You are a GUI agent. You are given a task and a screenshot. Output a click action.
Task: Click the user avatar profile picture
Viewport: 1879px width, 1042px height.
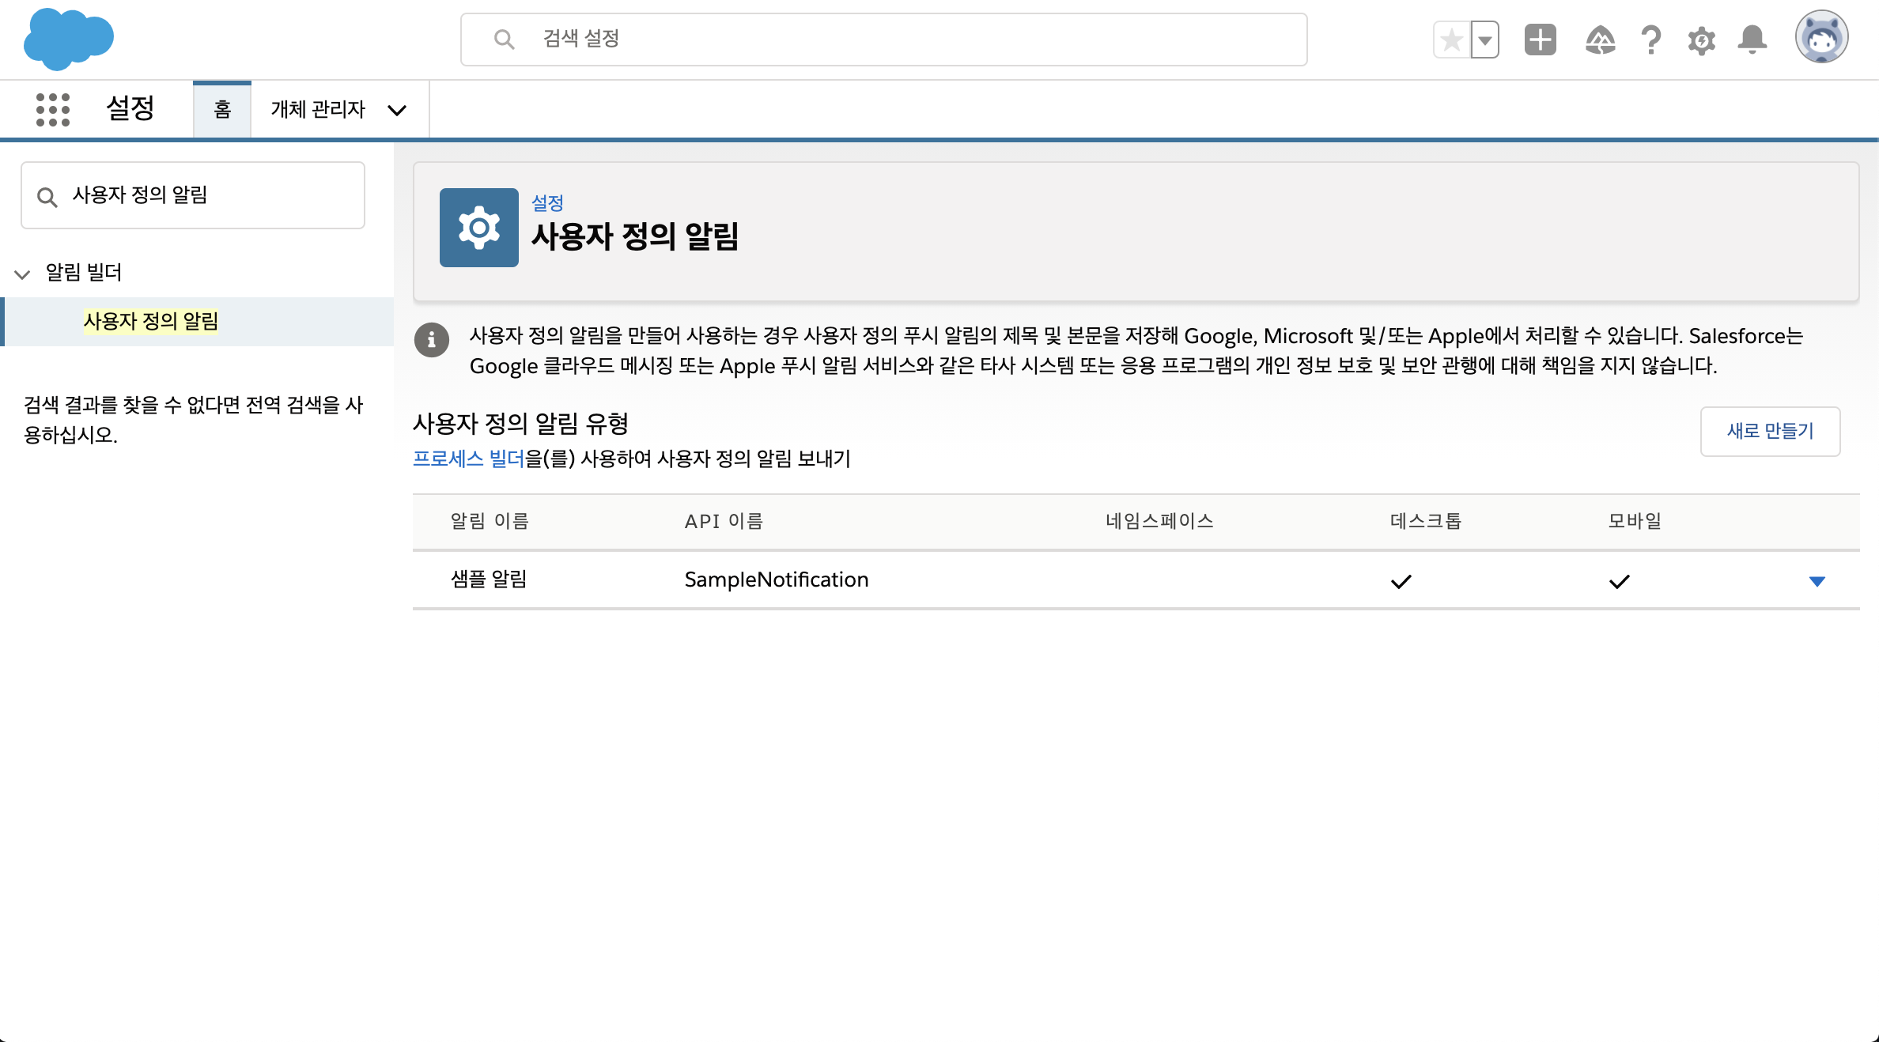click(1821, 37)
